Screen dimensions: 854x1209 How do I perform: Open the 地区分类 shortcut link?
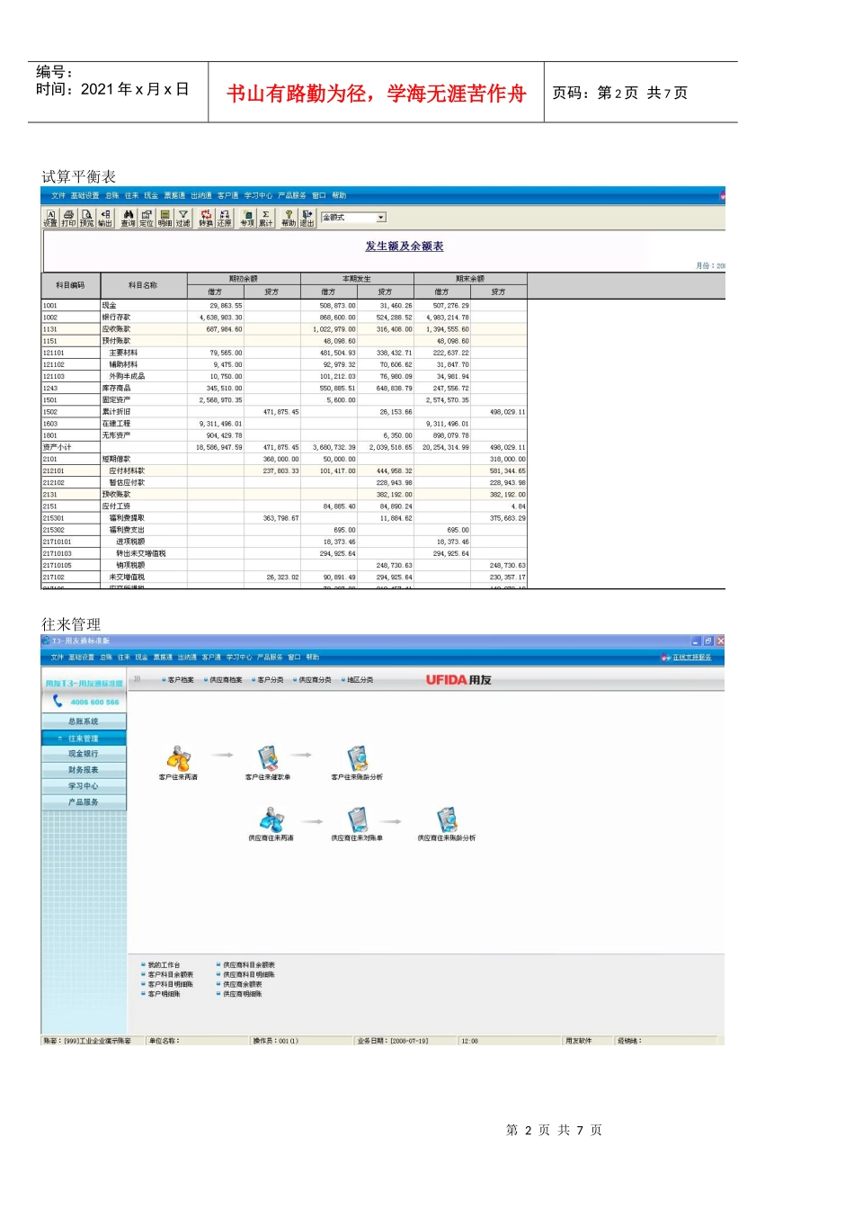360,680
